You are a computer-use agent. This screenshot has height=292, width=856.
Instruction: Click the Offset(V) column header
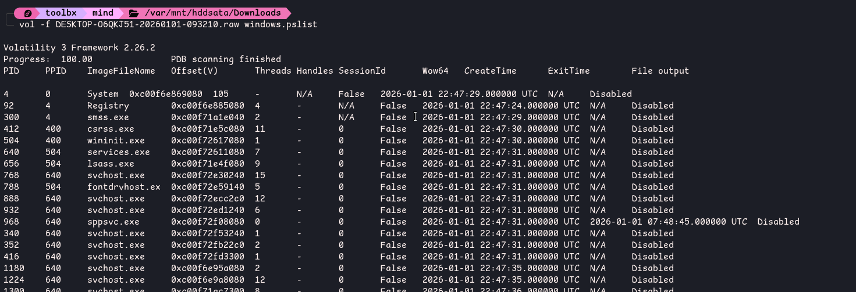194,71
